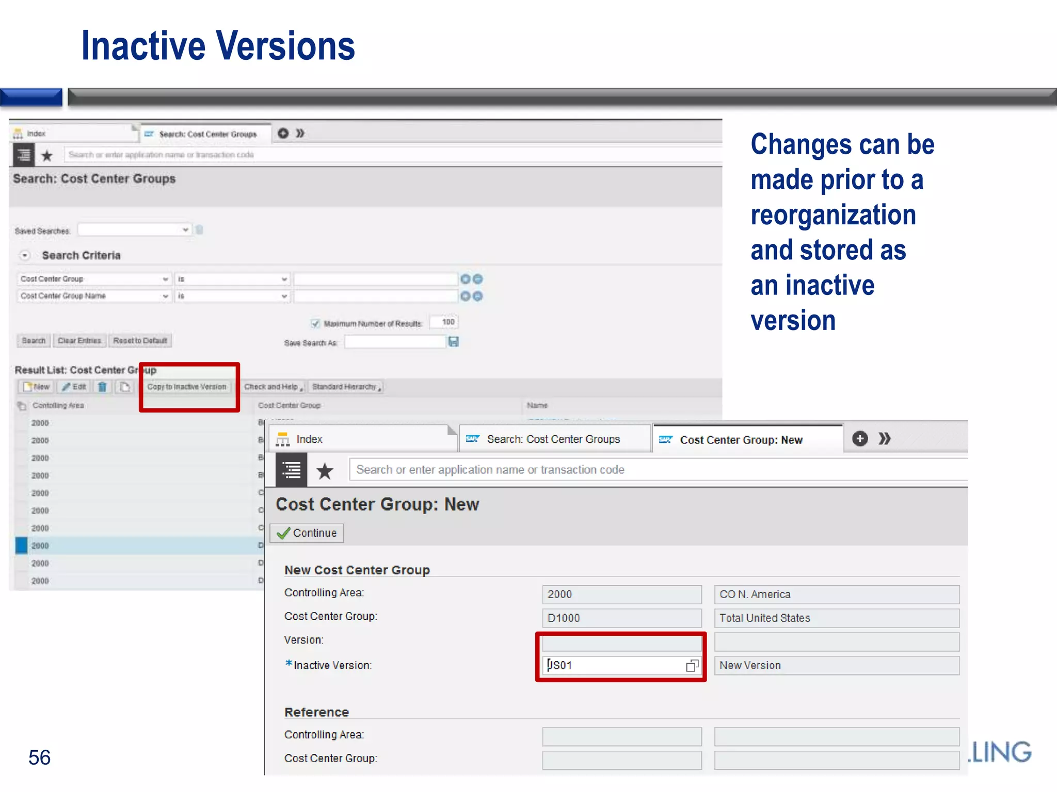Expand Standard Hierarchy menu button
1057x792 pixels.
coord(346,387)
